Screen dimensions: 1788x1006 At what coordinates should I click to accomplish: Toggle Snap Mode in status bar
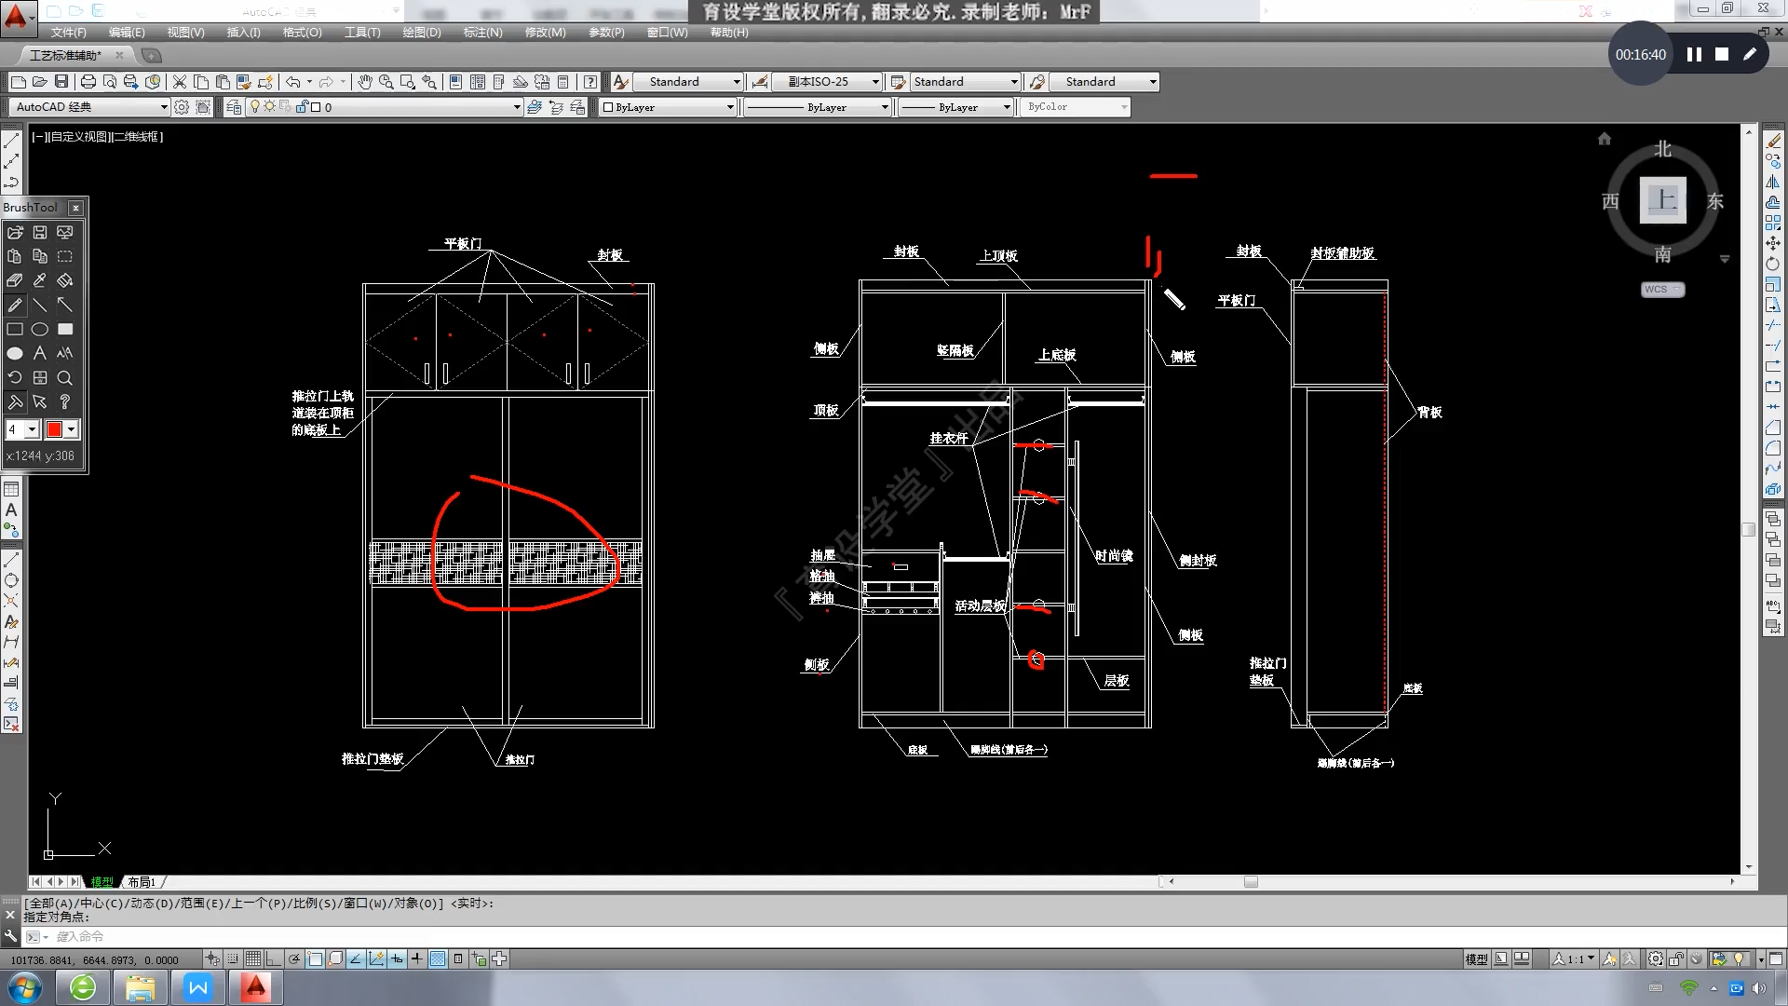tap(233, 958)
